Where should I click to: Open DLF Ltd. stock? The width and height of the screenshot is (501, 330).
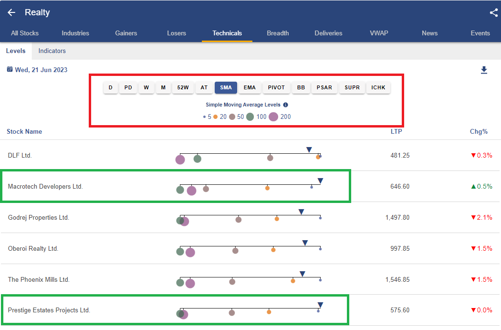(x=20, y=155)
